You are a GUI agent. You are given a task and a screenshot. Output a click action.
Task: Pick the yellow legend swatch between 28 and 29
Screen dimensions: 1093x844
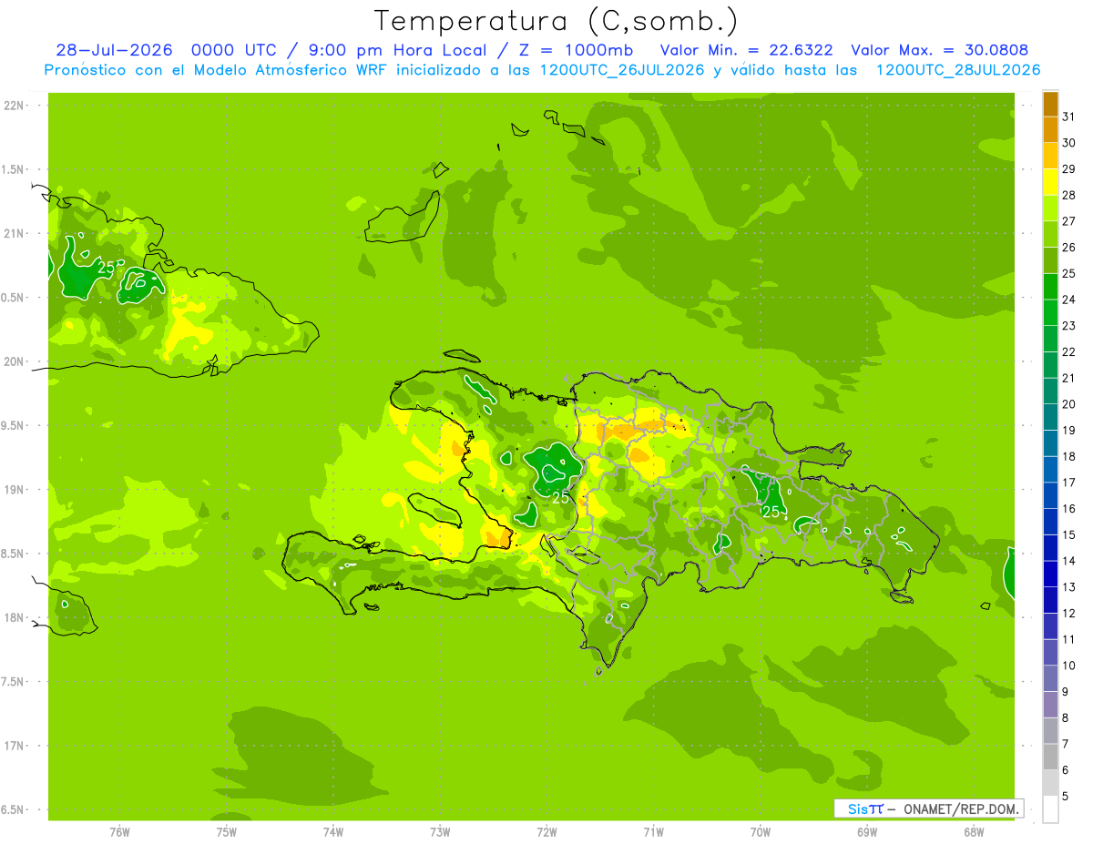pyautogui.click(x=1050, y=182)
